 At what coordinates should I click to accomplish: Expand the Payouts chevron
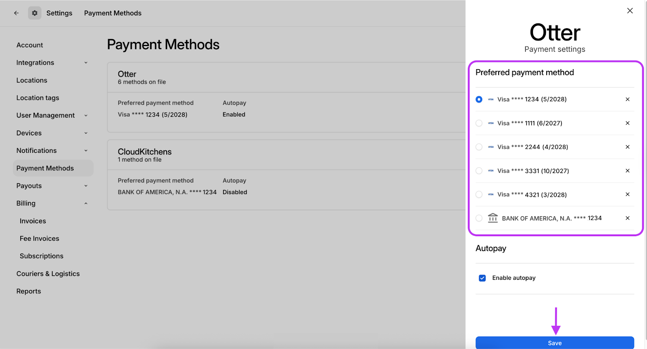[86, 186]
